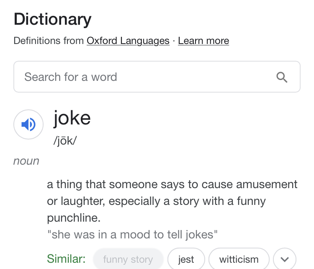Select the 'jest' synonym chip

186,259
